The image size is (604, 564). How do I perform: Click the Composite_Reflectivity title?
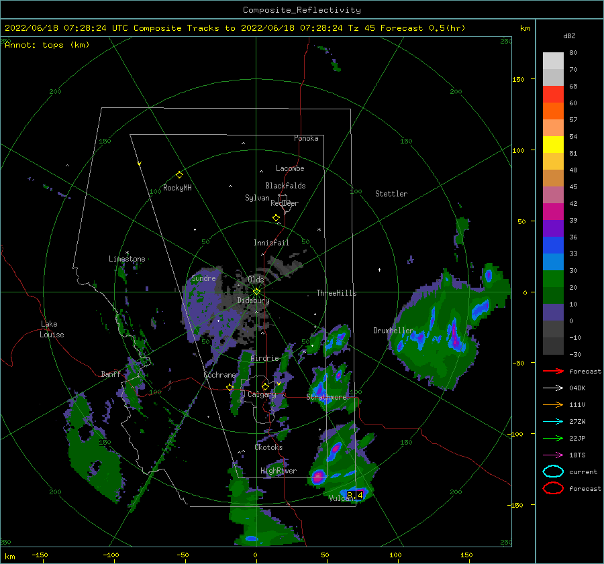coord(302,10)
